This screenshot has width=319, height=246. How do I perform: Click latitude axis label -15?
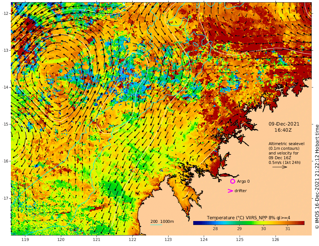click(x=5, y=124)
